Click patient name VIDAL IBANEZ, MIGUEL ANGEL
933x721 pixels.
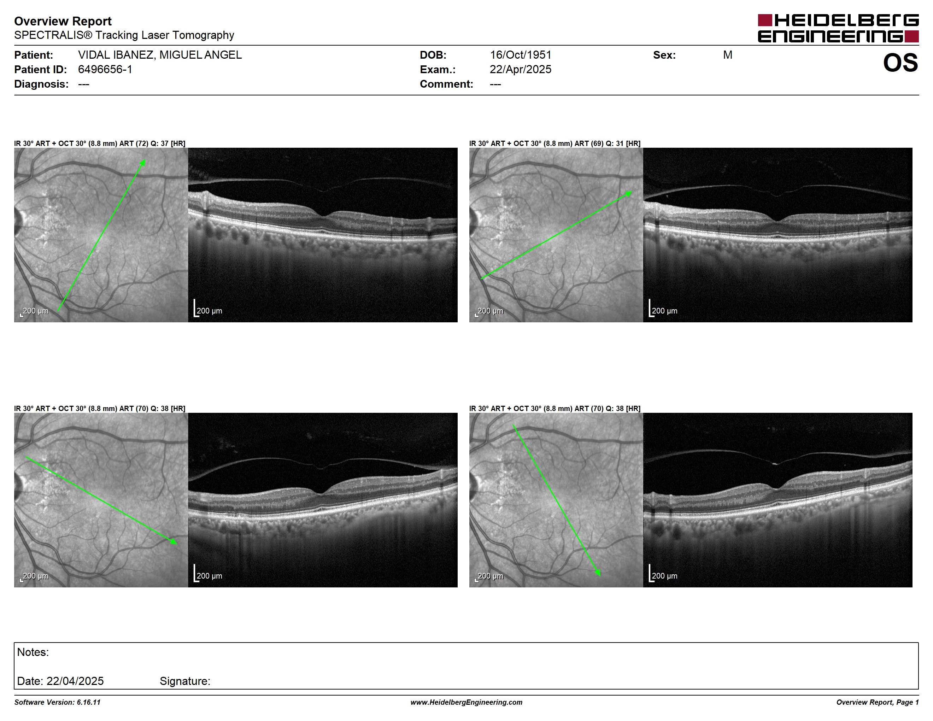[160, 55]
